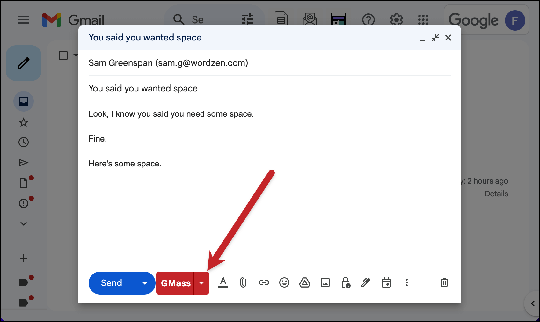Close the compose window

tap(448, 38)
